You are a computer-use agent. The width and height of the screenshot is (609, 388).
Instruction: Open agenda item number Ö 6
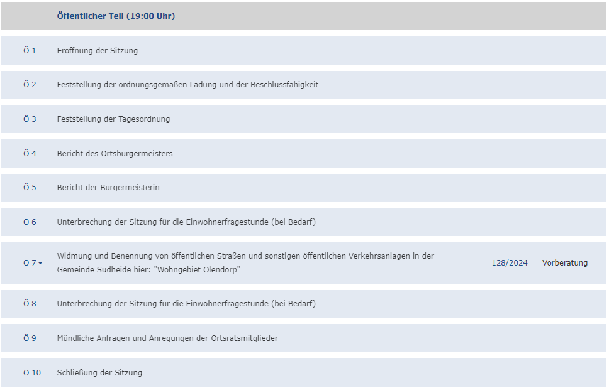30,222
